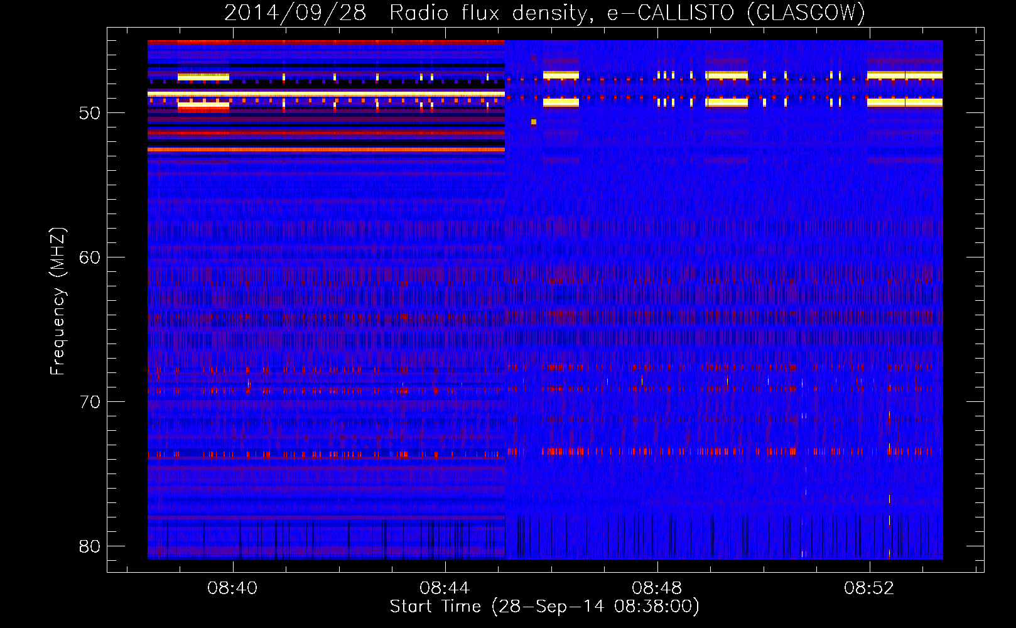Click the 80 MHz frequency tick label
The image size is (1016, 628).
pyautogui.click(x=90, y=546)
